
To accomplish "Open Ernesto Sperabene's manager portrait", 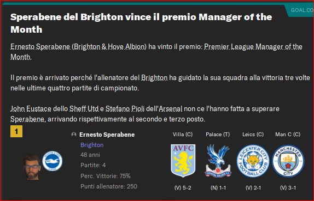I will (32, 167).
